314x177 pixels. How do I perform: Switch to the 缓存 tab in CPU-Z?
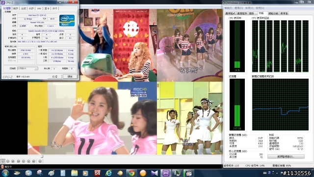pos(15,8)
